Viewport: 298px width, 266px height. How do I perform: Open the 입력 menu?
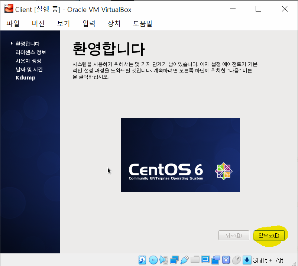tap(89, 23)
